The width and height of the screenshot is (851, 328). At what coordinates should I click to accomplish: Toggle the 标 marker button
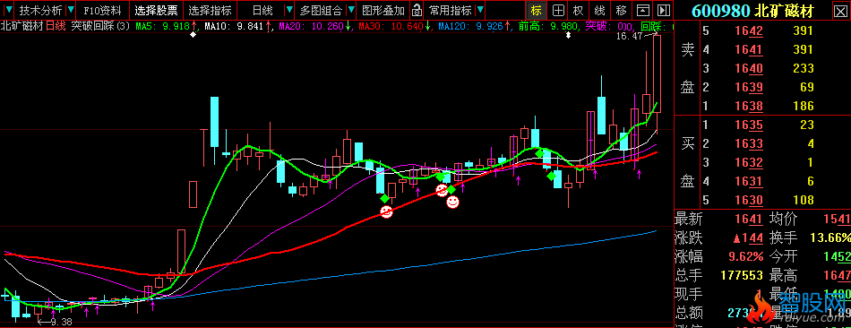[537, 10]
